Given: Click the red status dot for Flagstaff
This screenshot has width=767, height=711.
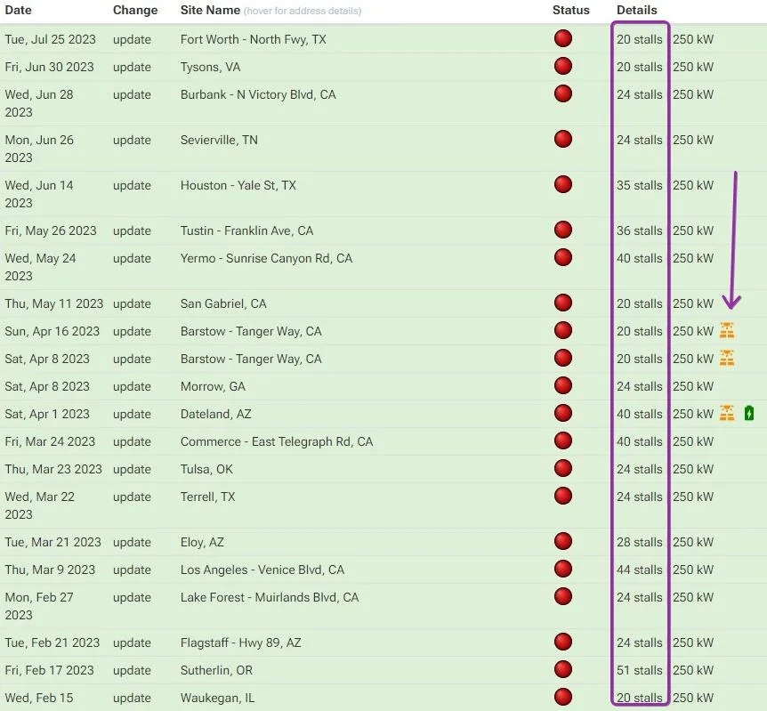Looking at the screenshot, I should tap(563, 642).
